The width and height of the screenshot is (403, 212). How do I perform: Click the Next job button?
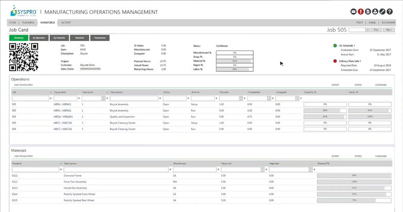[x=389, y=30]
